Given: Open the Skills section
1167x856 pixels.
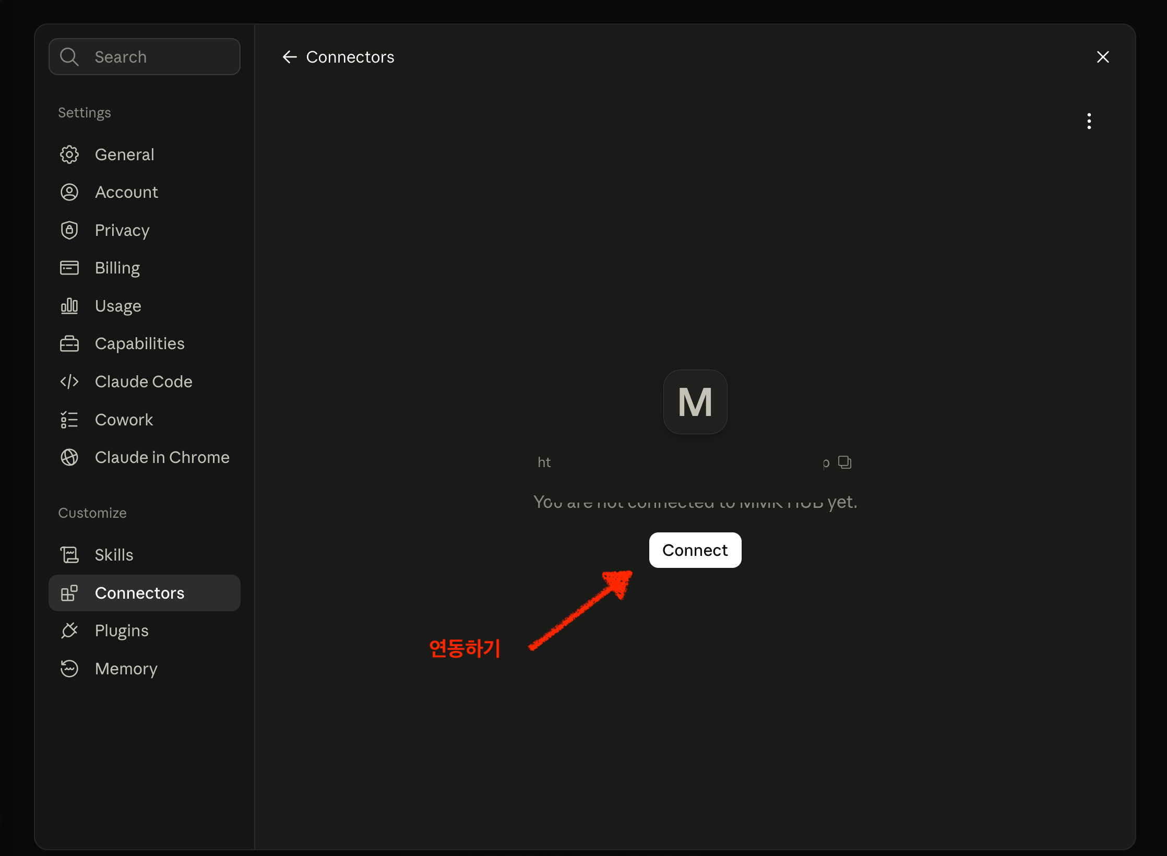Looking at the screenshot, I should point(145,555).
